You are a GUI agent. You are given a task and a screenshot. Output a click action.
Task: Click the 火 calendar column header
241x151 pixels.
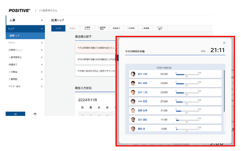tap(99, 108)
